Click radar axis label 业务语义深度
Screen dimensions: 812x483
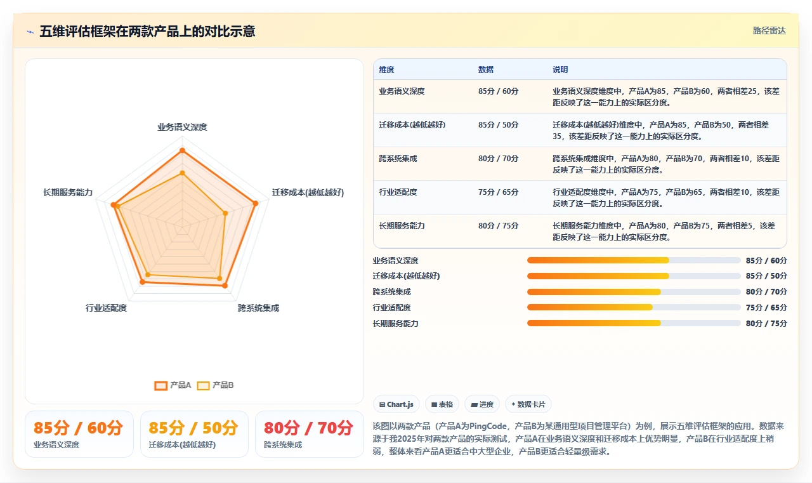coord(182,127)
